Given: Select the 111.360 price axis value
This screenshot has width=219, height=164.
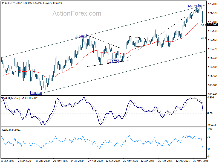Looking at the screenshot, I should pos(213,76).
